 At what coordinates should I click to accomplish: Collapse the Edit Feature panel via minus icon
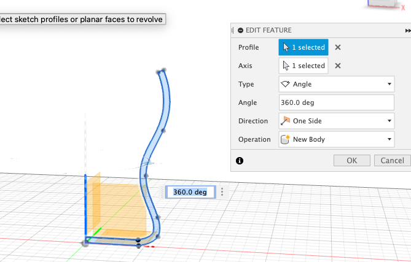pos(240,30)
